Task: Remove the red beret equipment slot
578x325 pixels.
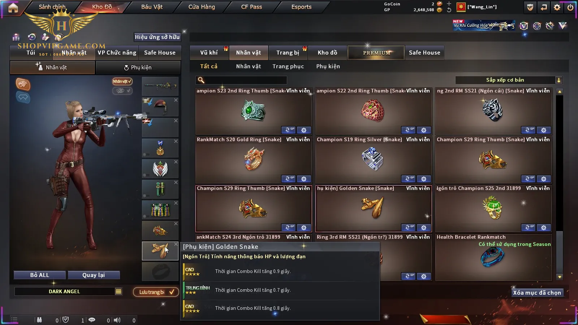Action: point(176,100)
